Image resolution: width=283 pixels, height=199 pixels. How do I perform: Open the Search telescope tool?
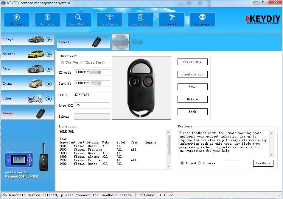click(172, 20)
